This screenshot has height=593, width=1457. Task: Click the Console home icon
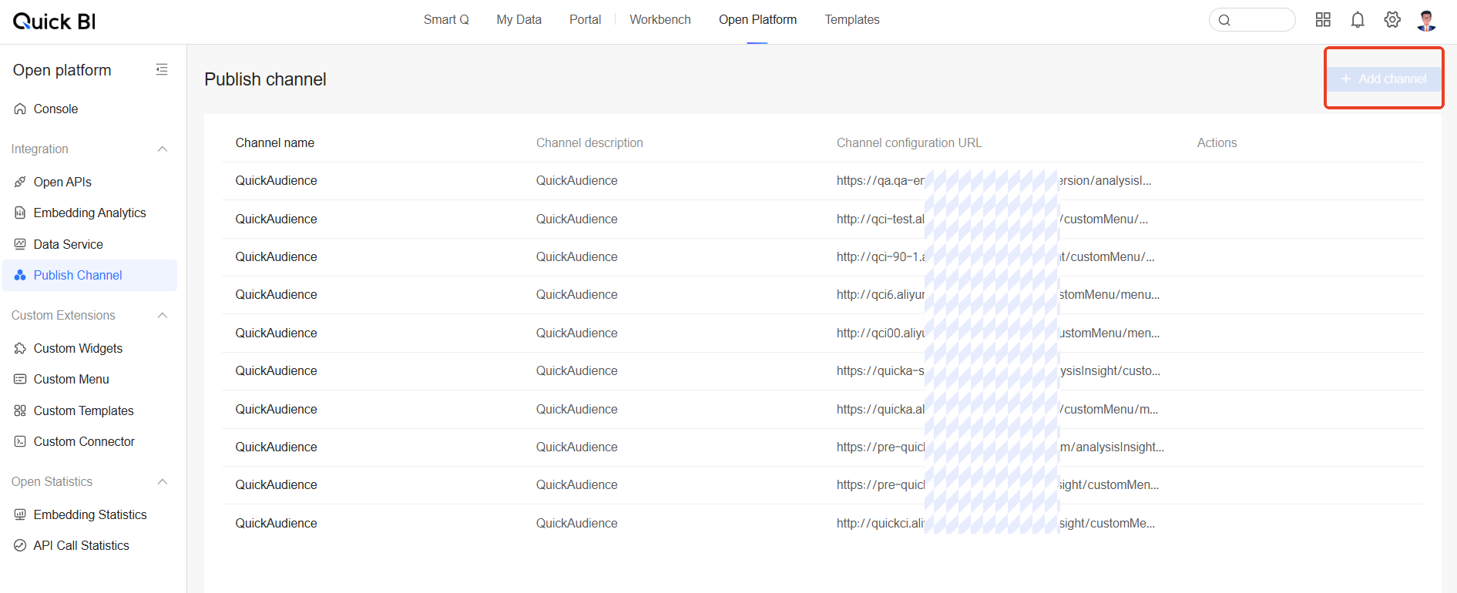(x=20, y=109)
